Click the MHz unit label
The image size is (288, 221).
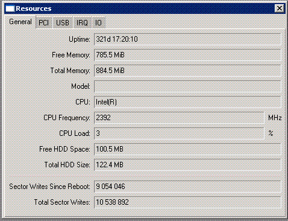click(x=275, y=118)
